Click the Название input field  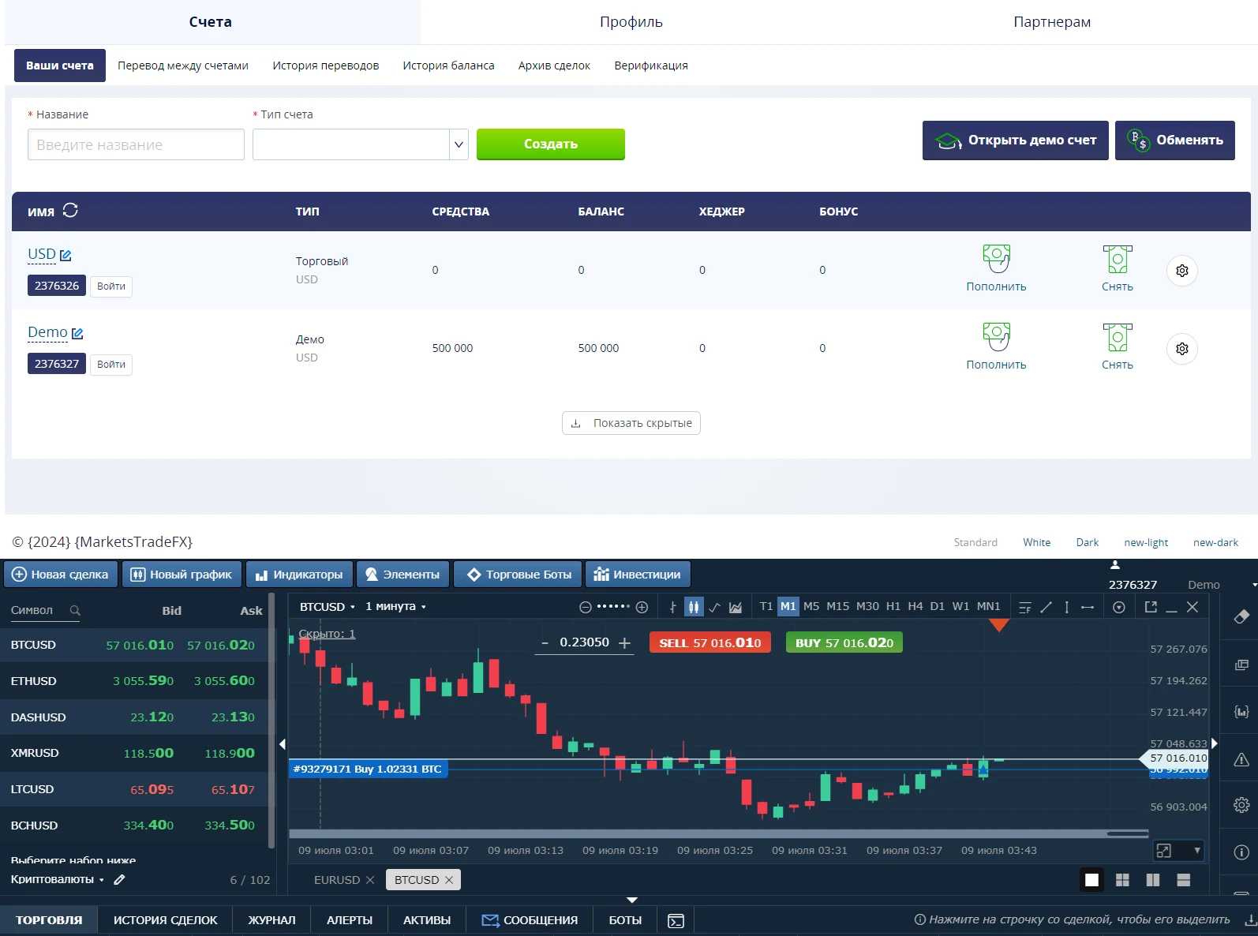click(136, 144)
